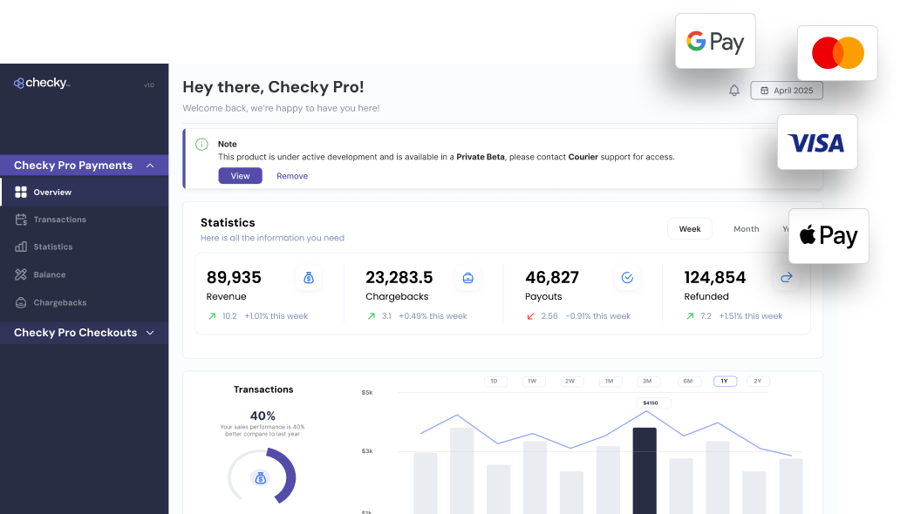
Task: Select the Transactions calendar icon
Action: pos(21,220)
